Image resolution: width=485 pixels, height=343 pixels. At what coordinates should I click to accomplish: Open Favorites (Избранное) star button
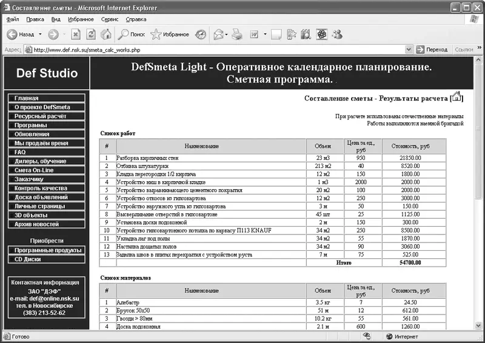click(170, 35)
